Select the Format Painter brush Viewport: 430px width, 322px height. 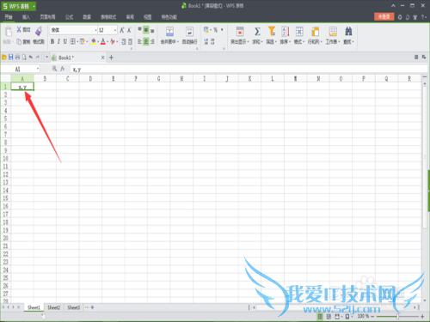point(39,32)
